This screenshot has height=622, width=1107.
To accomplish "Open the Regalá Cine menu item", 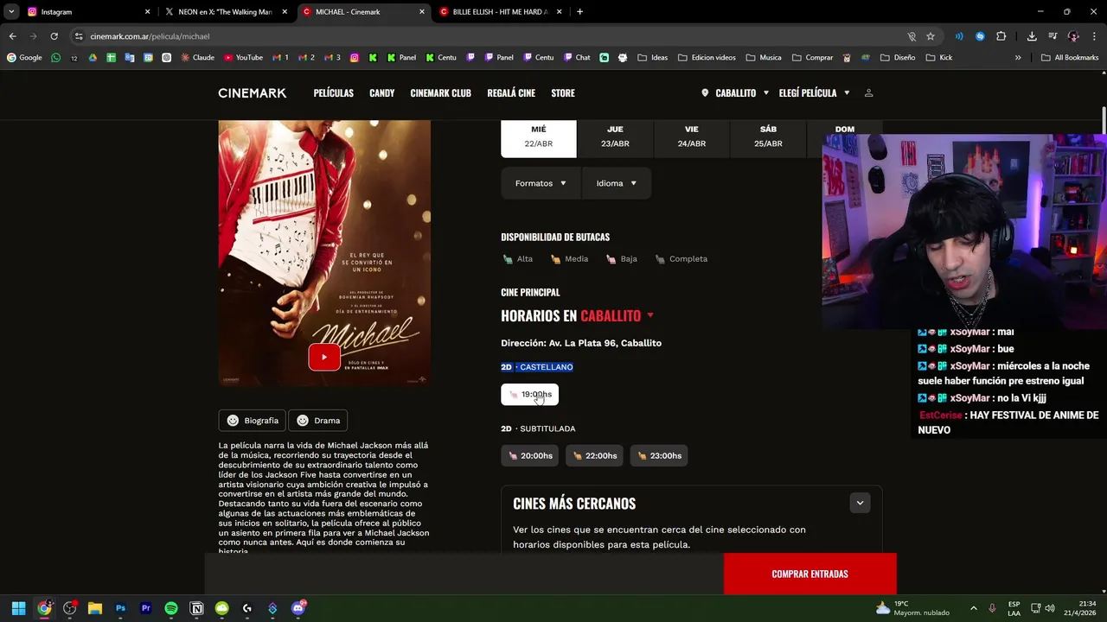I will [511, 92].
